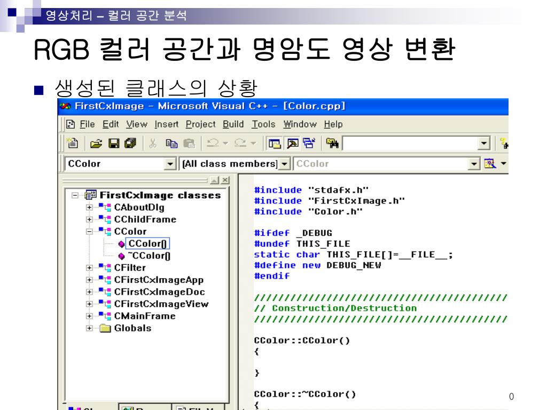Select the FirstCxImage classes root label
Screen dimensions: 547x410
coord(160,195)
